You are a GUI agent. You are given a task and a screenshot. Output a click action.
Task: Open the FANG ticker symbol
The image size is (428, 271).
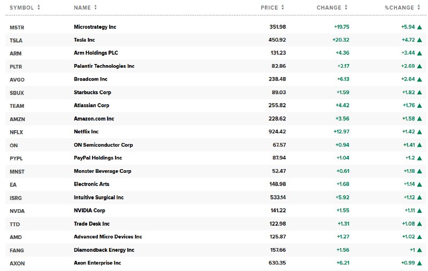click(17, 250)
